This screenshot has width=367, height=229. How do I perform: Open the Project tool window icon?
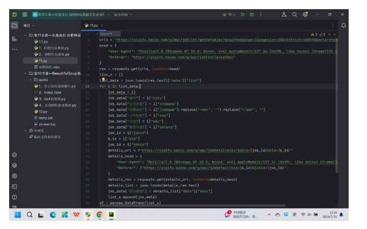14,25
